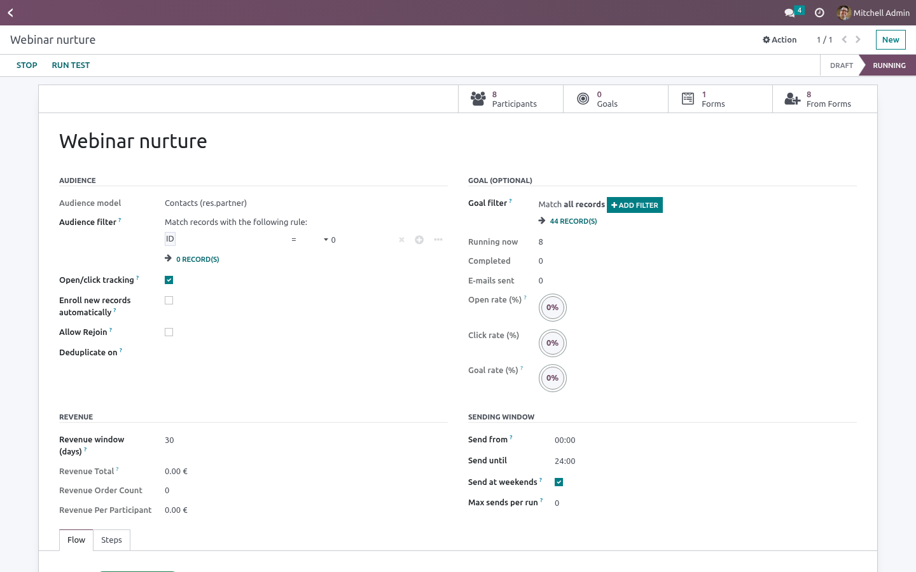Switch to the Flow tab
This screenshot has height=572, width=916.
tap(76, 540)
